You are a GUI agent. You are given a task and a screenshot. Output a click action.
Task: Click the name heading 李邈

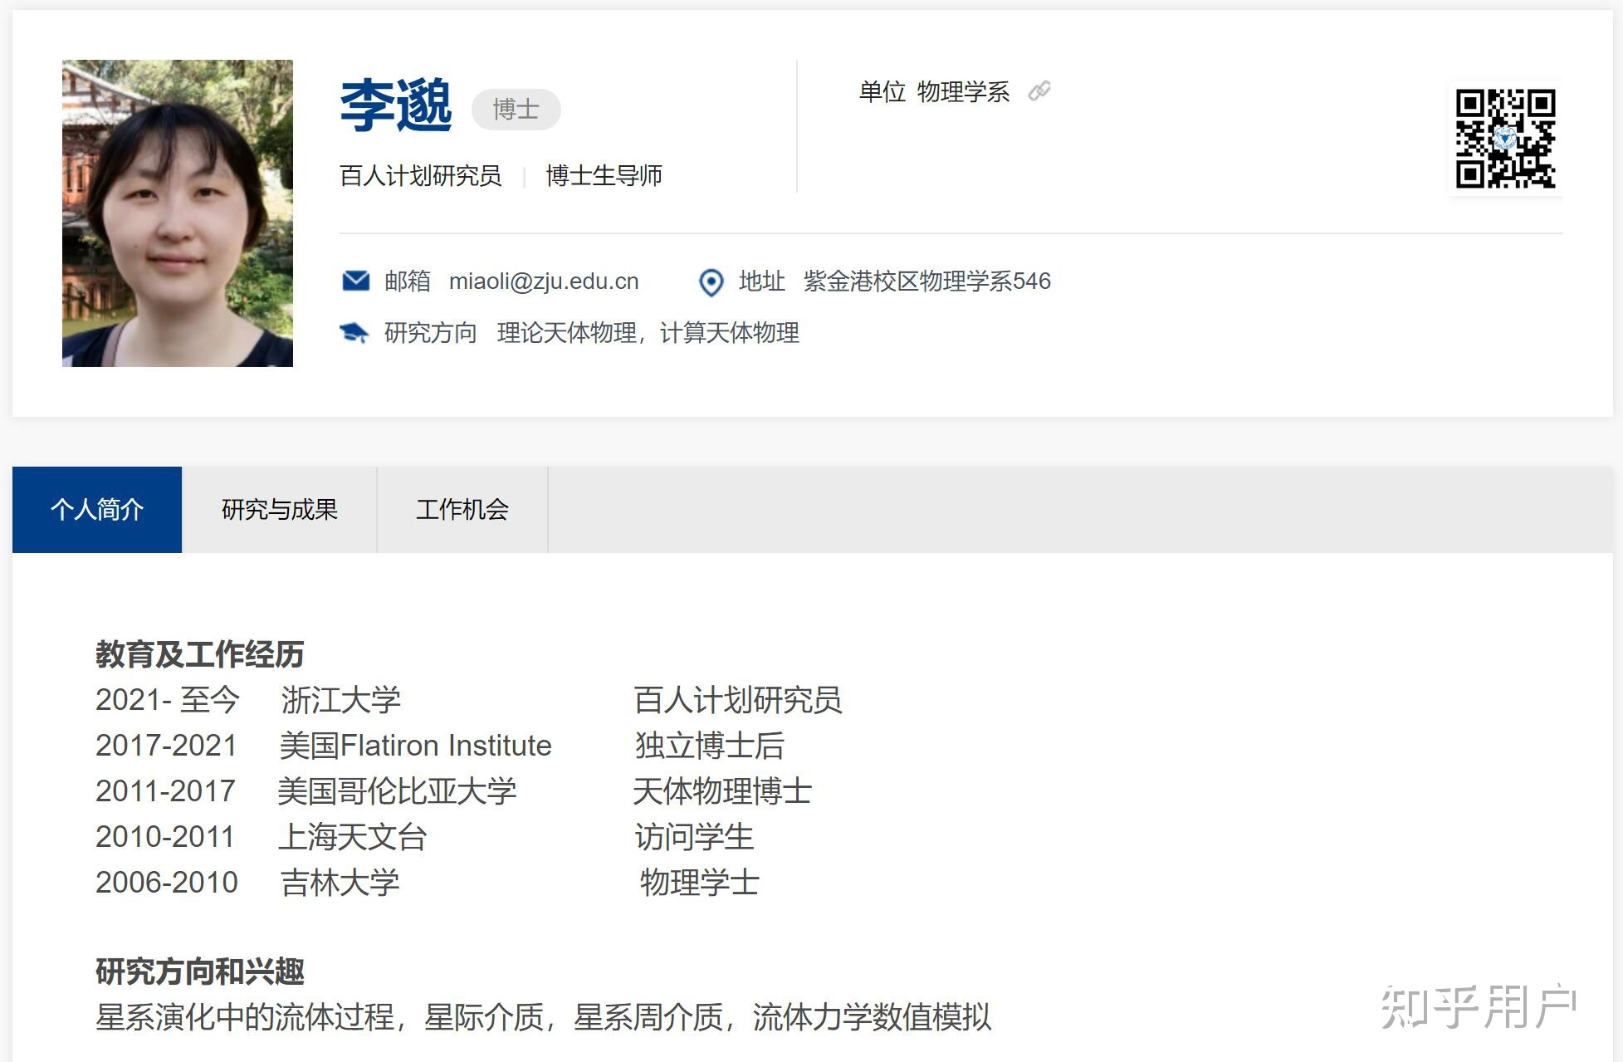tap(396, 106)
